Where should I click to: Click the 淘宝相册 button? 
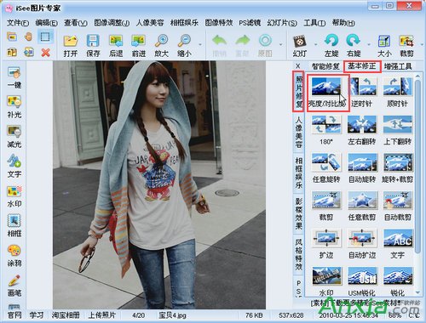[x=66, y=315]
